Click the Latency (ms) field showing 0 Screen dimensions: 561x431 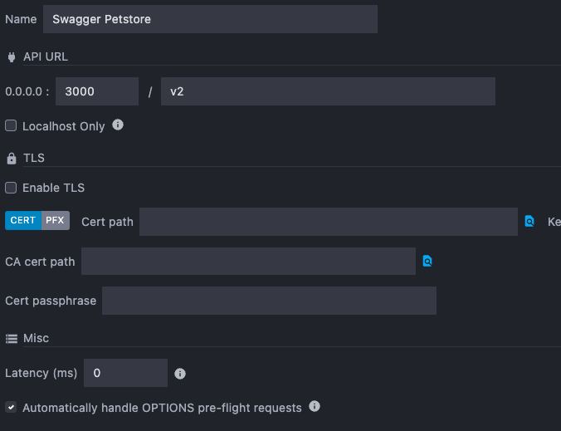[x=125, y=373]
